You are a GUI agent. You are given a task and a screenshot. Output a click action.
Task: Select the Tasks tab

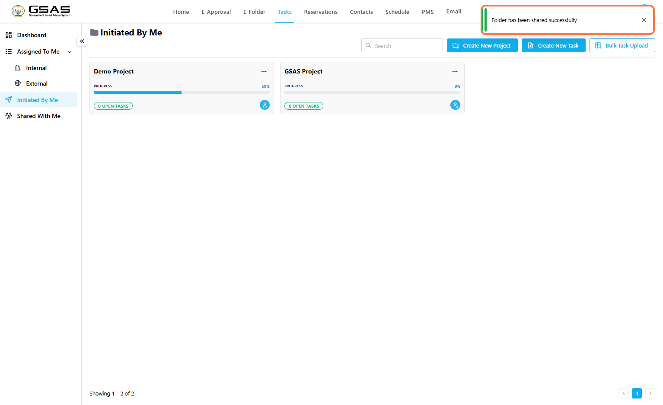(284, 12)
